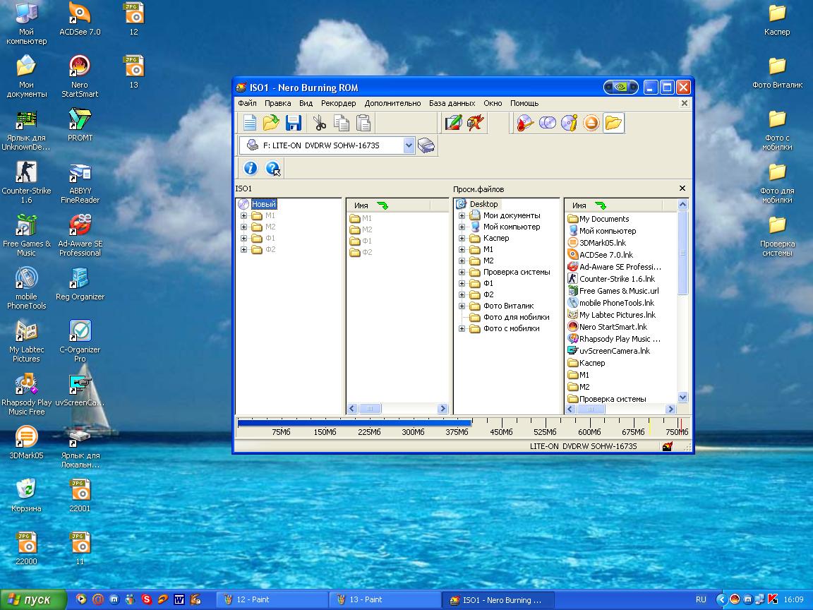The height and width of the screenshot is (610, 813).
Task: Open the Помощь menu
Action: pos(524,103)
